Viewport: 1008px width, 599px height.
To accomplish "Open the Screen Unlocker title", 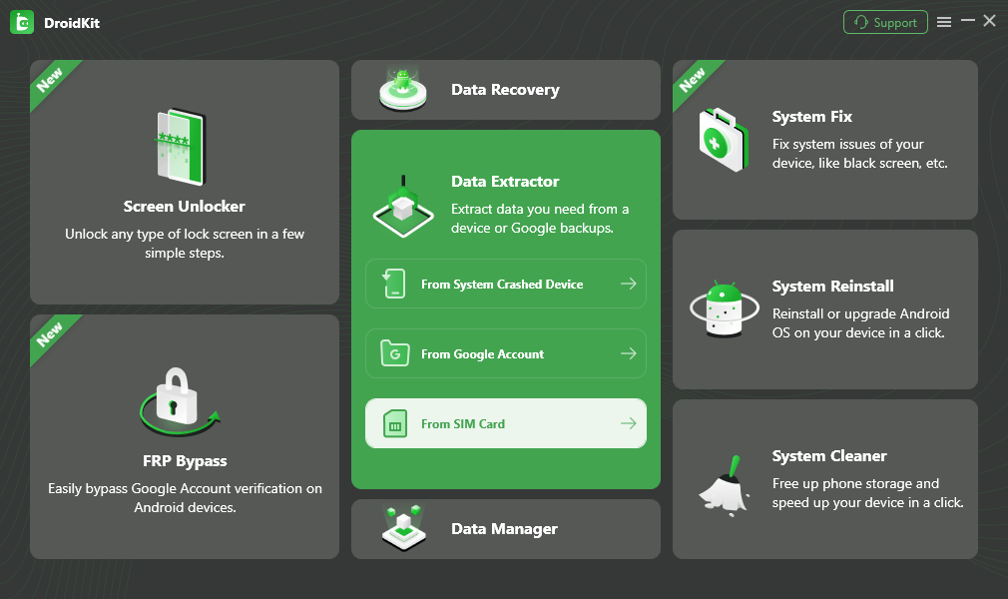I will [185, 207].
